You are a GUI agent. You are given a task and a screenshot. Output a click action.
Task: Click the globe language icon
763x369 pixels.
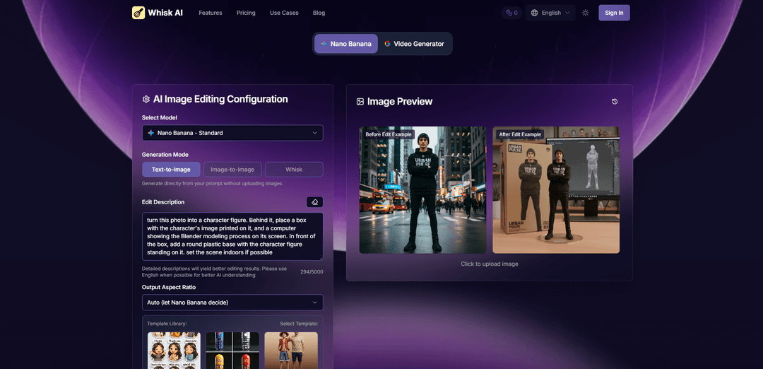coord(535,13)
